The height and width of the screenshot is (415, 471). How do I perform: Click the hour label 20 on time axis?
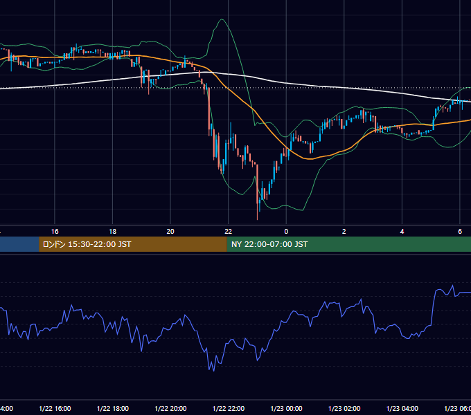170,232
